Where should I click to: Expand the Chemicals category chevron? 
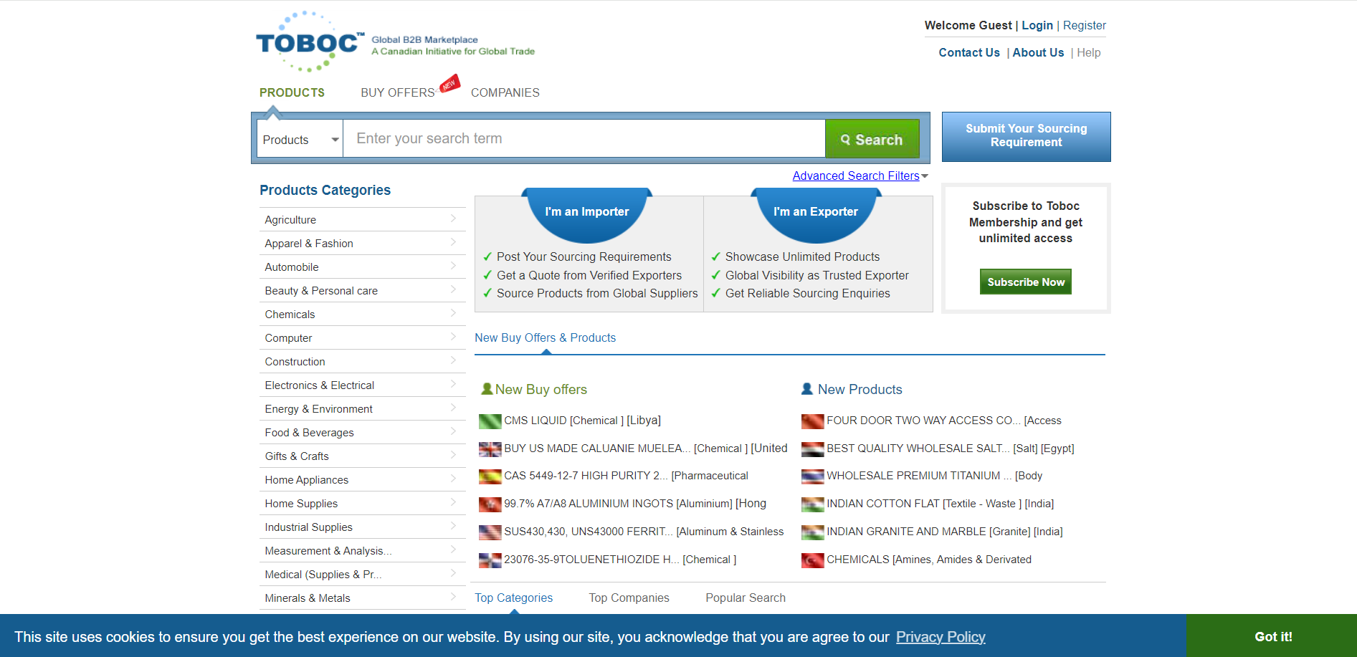point(453,313)
